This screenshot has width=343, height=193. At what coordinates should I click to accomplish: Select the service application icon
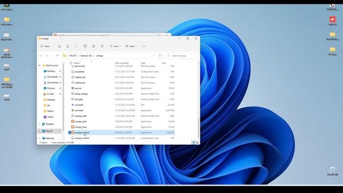point(73,88)
